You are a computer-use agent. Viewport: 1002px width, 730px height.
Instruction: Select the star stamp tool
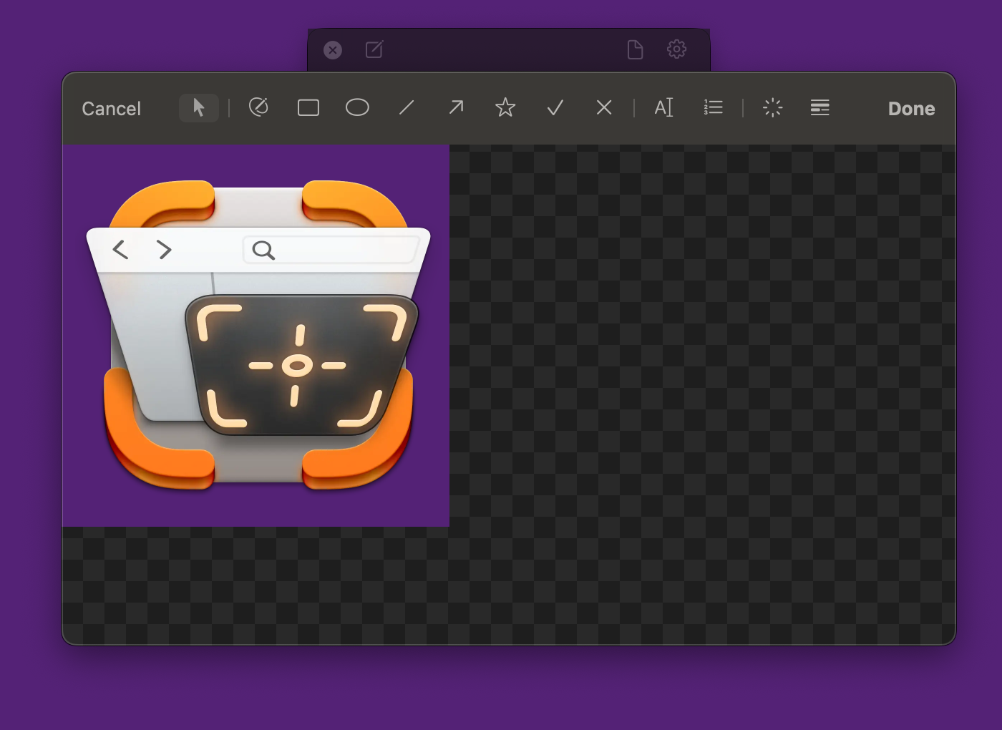pos(505,107)
